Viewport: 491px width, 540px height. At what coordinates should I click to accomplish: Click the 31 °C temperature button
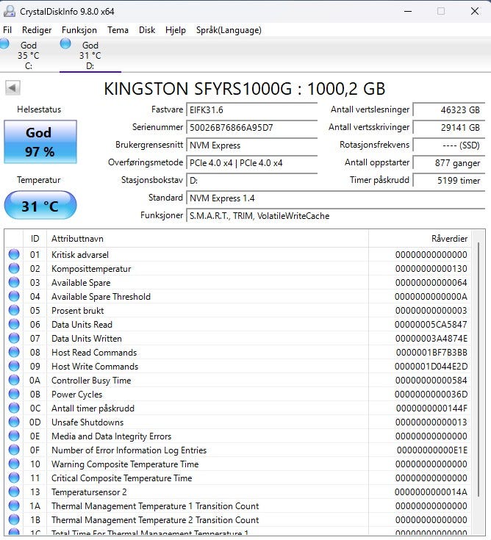40,206
